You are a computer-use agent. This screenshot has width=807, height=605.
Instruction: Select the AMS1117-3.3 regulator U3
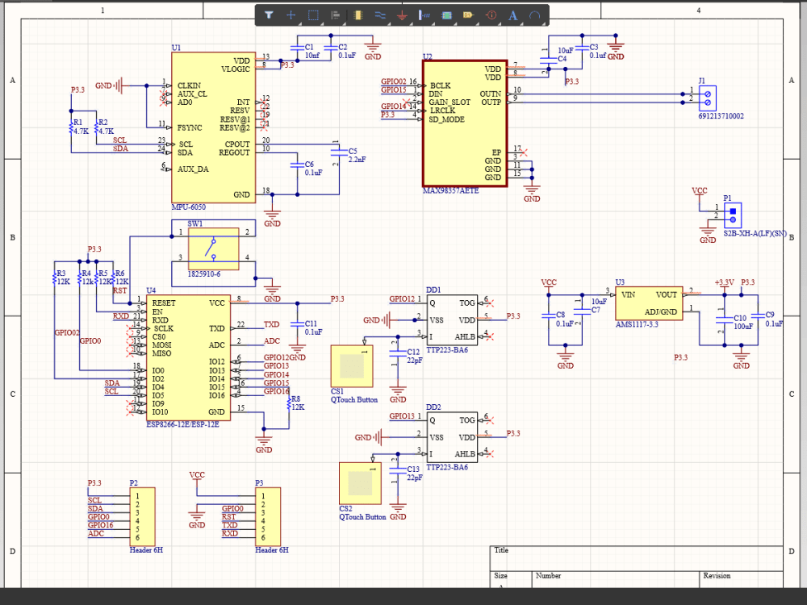649,303
